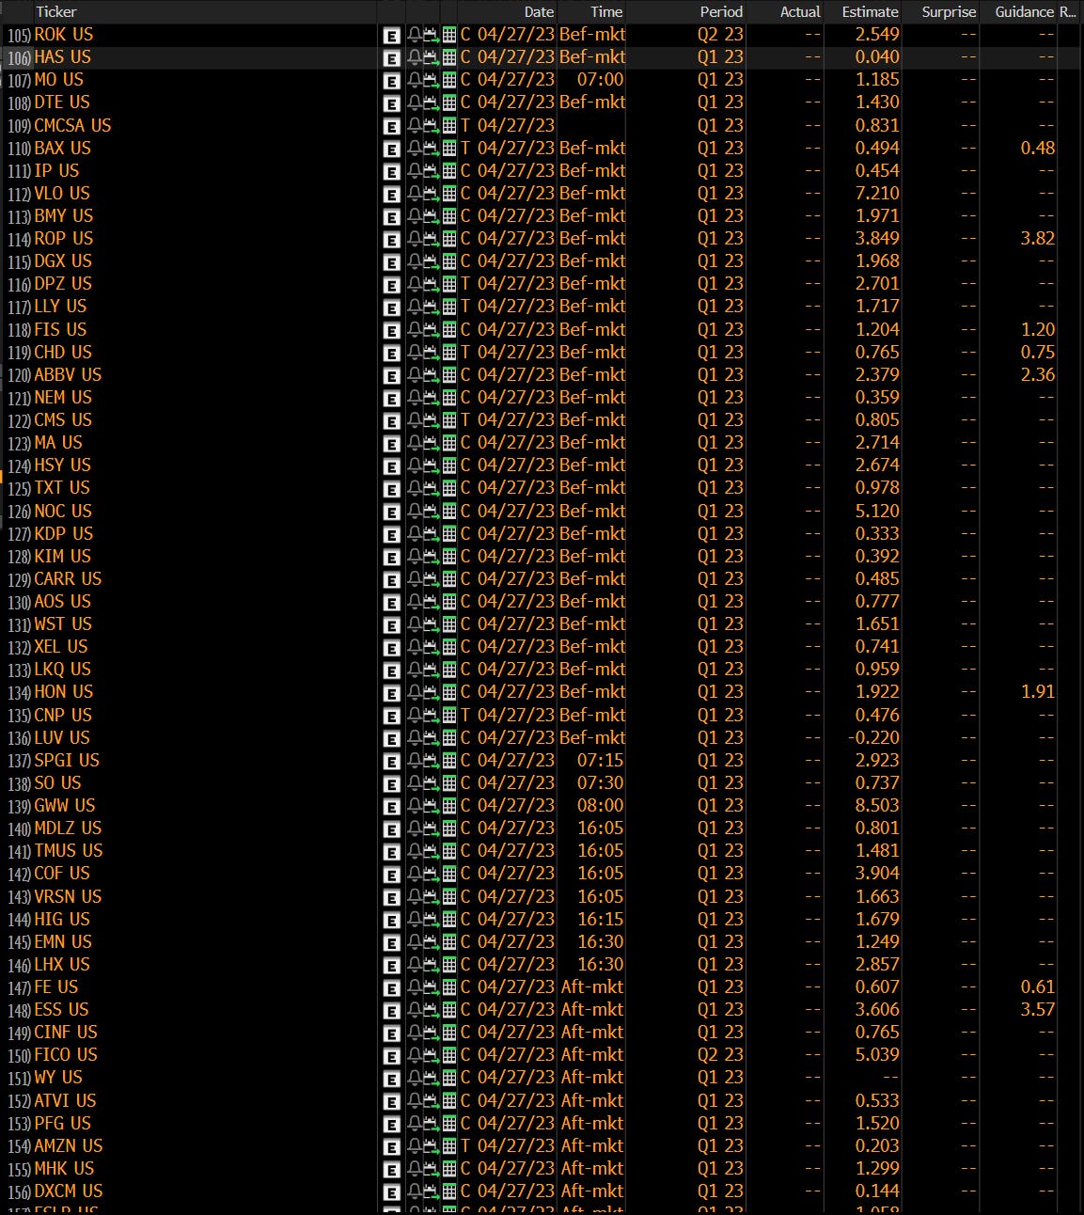
Task: Sort by the Date column header
Action: pyautogui.click(x=539, y=12)
